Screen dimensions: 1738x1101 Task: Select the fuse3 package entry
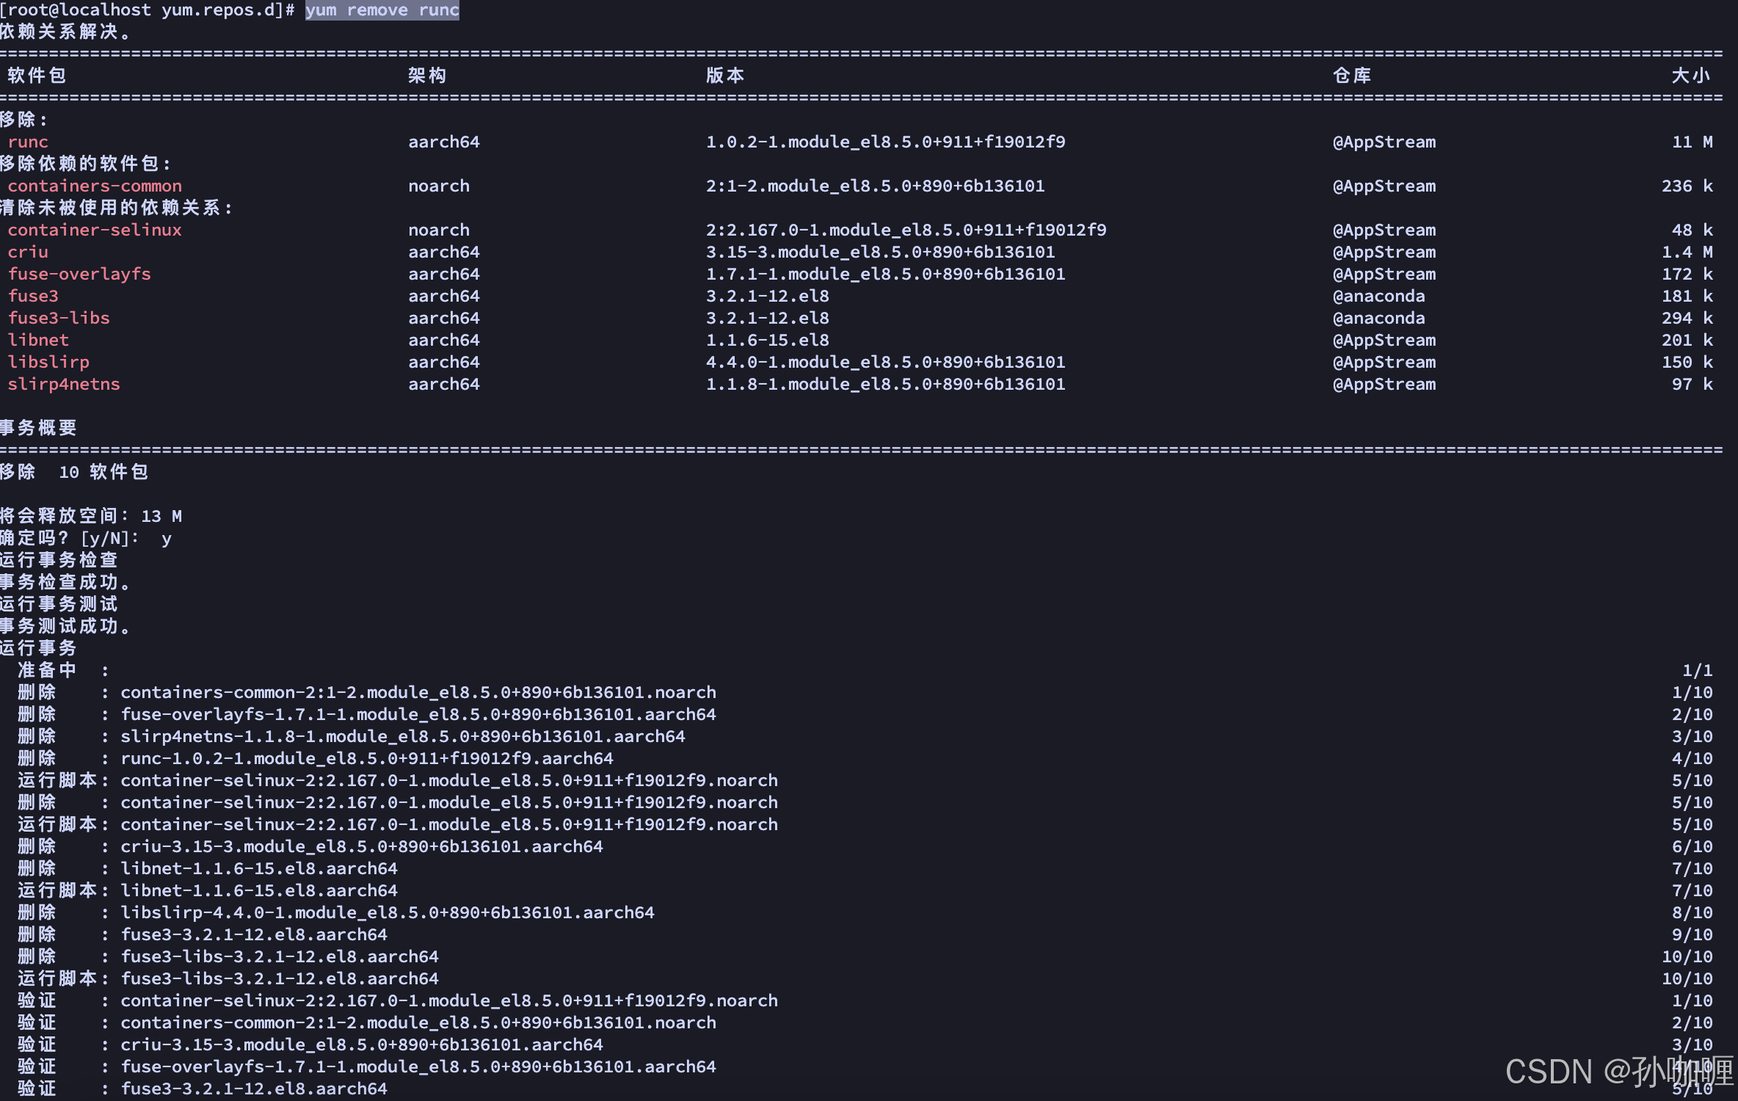tap(33, 296)
